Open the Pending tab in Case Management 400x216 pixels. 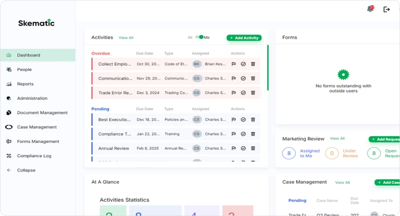coord(297,200)
